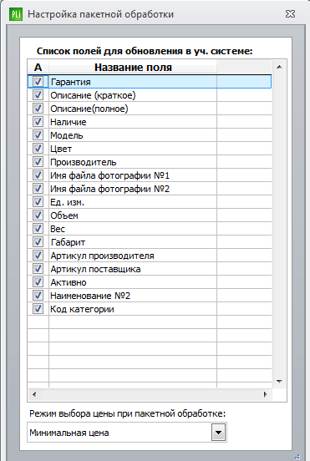
Task: Toggle checkbox for Имя файла фотографии №1
Action: pyautogui.click(x=38, y=175)
